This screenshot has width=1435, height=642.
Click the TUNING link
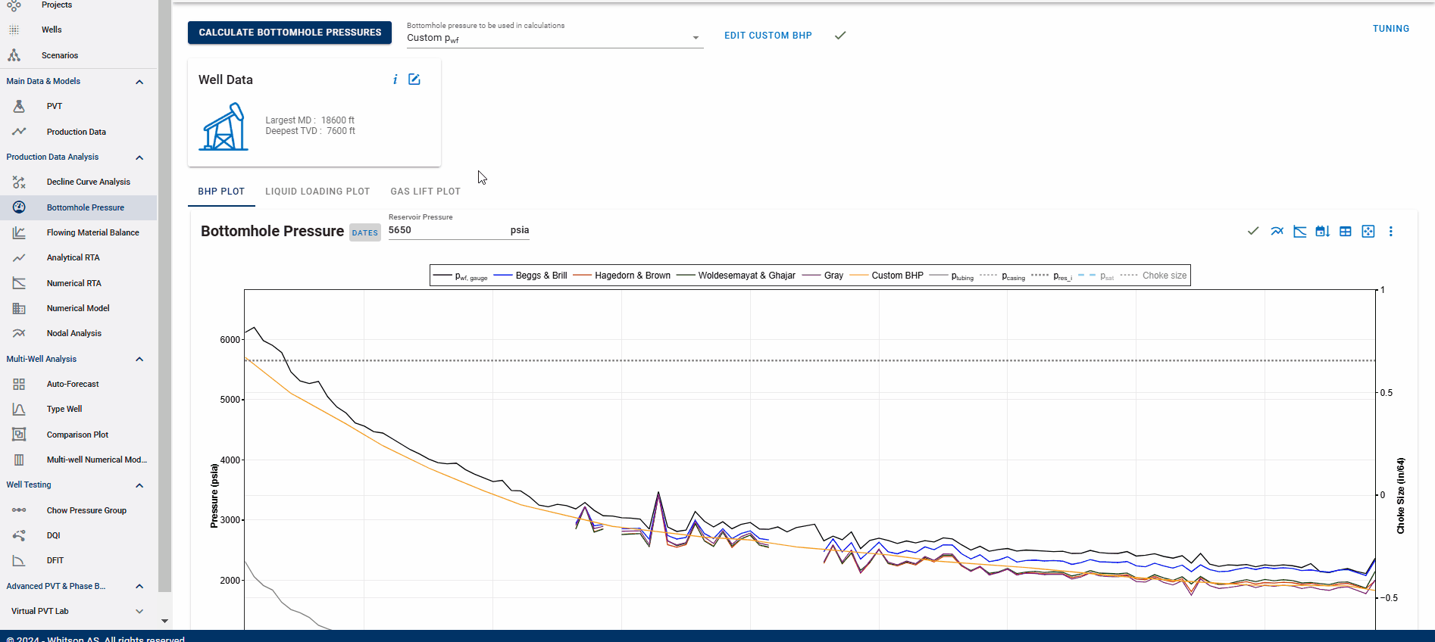point(1391,29)
